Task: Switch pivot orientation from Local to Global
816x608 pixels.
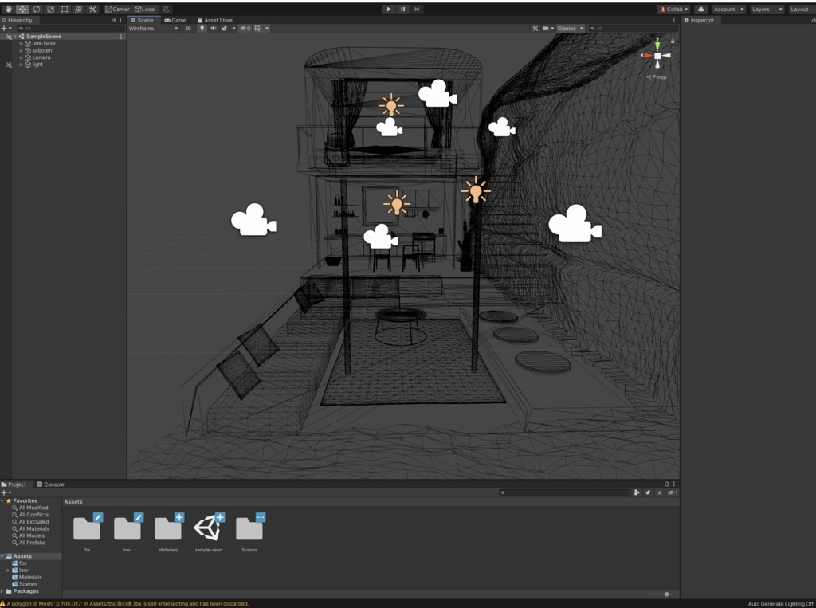Action: [144, 9]
